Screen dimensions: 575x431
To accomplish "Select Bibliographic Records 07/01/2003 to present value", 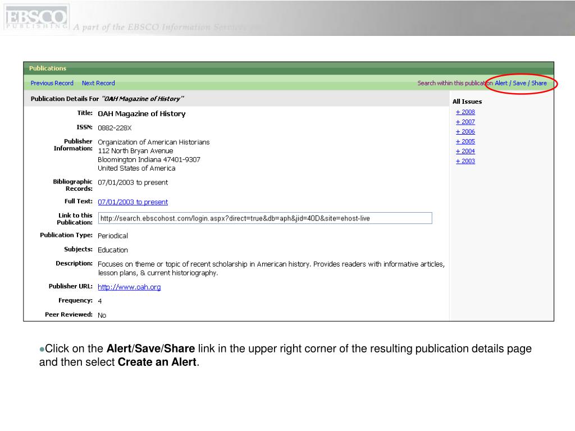I will click(x=133, y=182).
